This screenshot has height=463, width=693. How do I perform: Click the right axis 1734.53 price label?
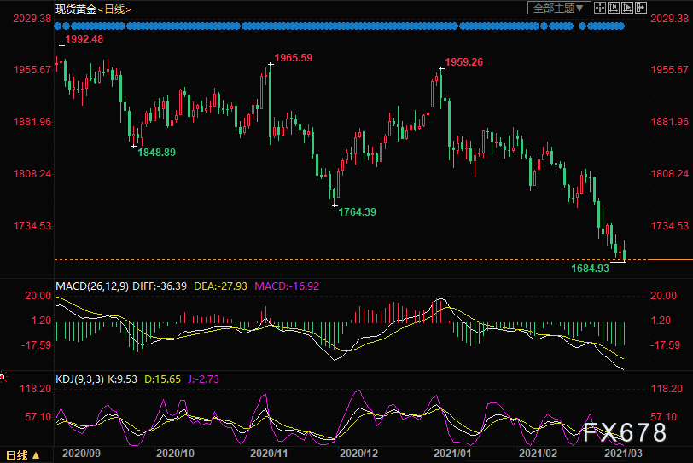[x=670, y=226]
